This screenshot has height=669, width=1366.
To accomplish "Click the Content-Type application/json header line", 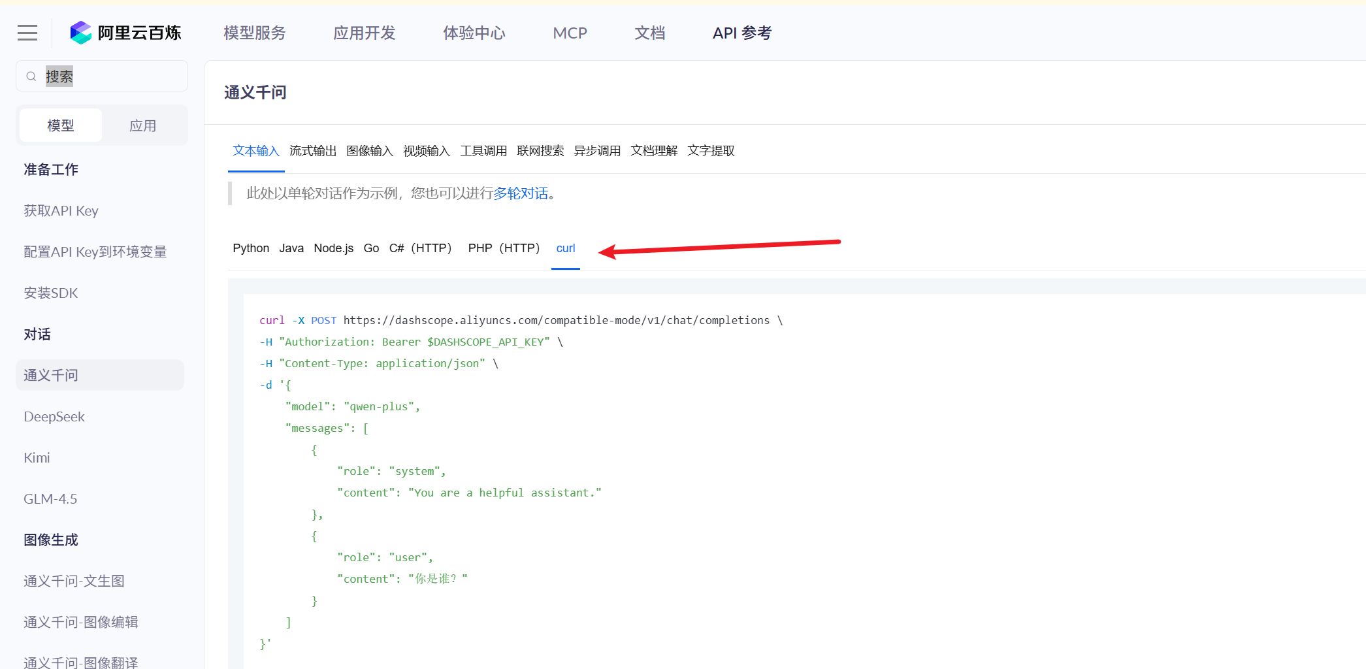I will point(379,363).
